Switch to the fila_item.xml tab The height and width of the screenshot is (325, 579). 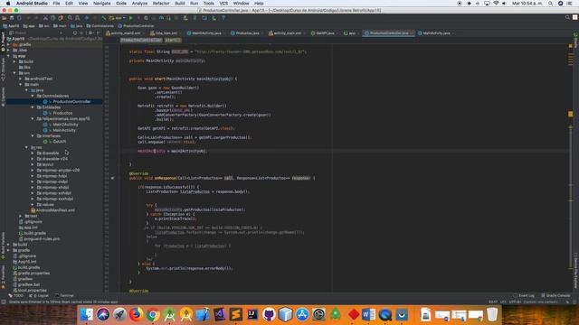click(x=166, y=33)
